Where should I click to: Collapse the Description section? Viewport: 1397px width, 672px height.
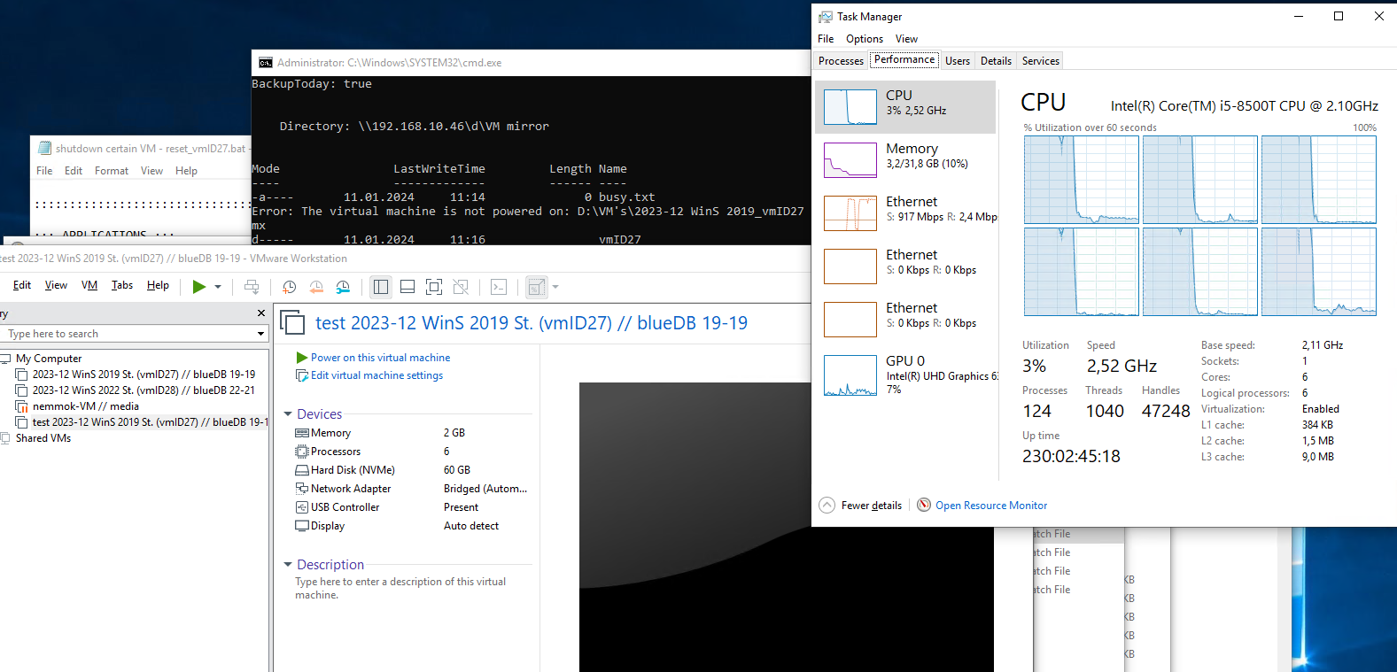tap(288, 565)
